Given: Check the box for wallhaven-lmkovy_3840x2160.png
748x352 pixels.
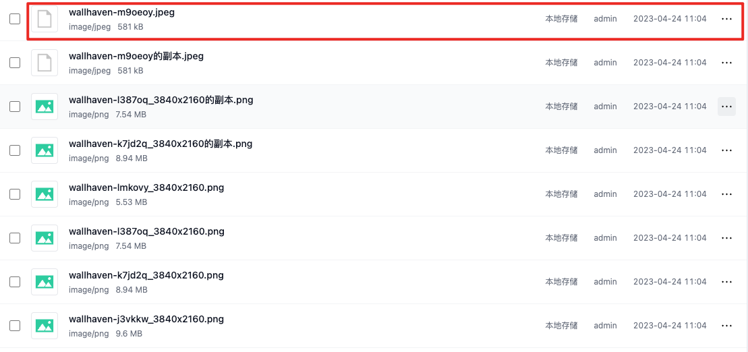Looking at the screenshot, I should (x=15, y=194).
